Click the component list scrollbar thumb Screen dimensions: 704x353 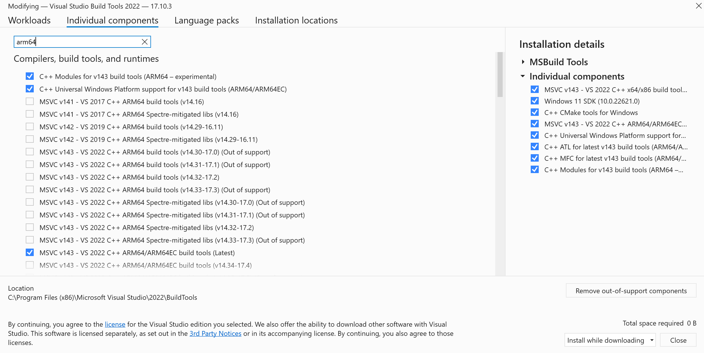[500, 74]
